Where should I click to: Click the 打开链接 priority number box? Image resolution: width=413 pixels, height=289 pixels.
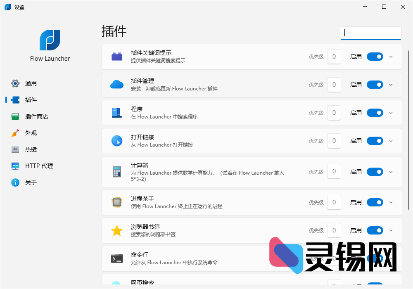point(334,141)
